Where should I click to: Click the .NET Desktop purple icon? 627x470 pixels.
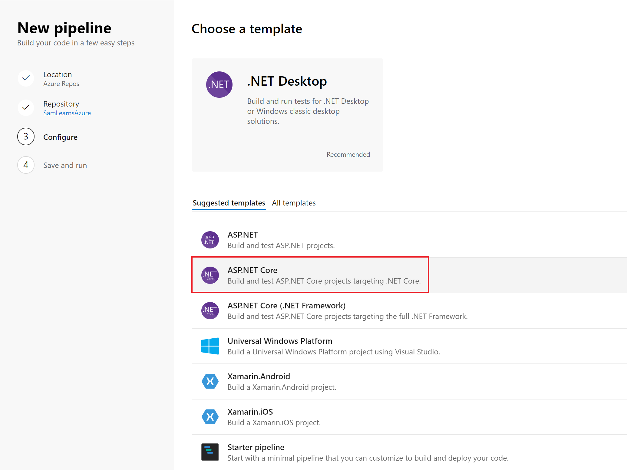pyautogui.click(x=219, y=84)
